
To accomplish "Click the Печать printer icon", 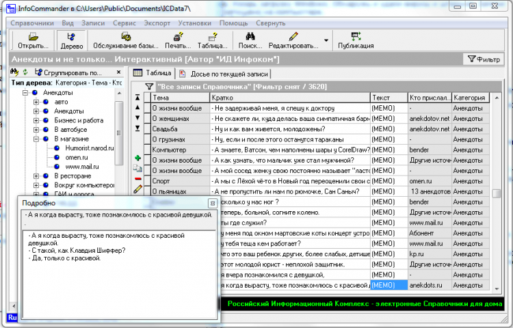I will coord(177,36).
